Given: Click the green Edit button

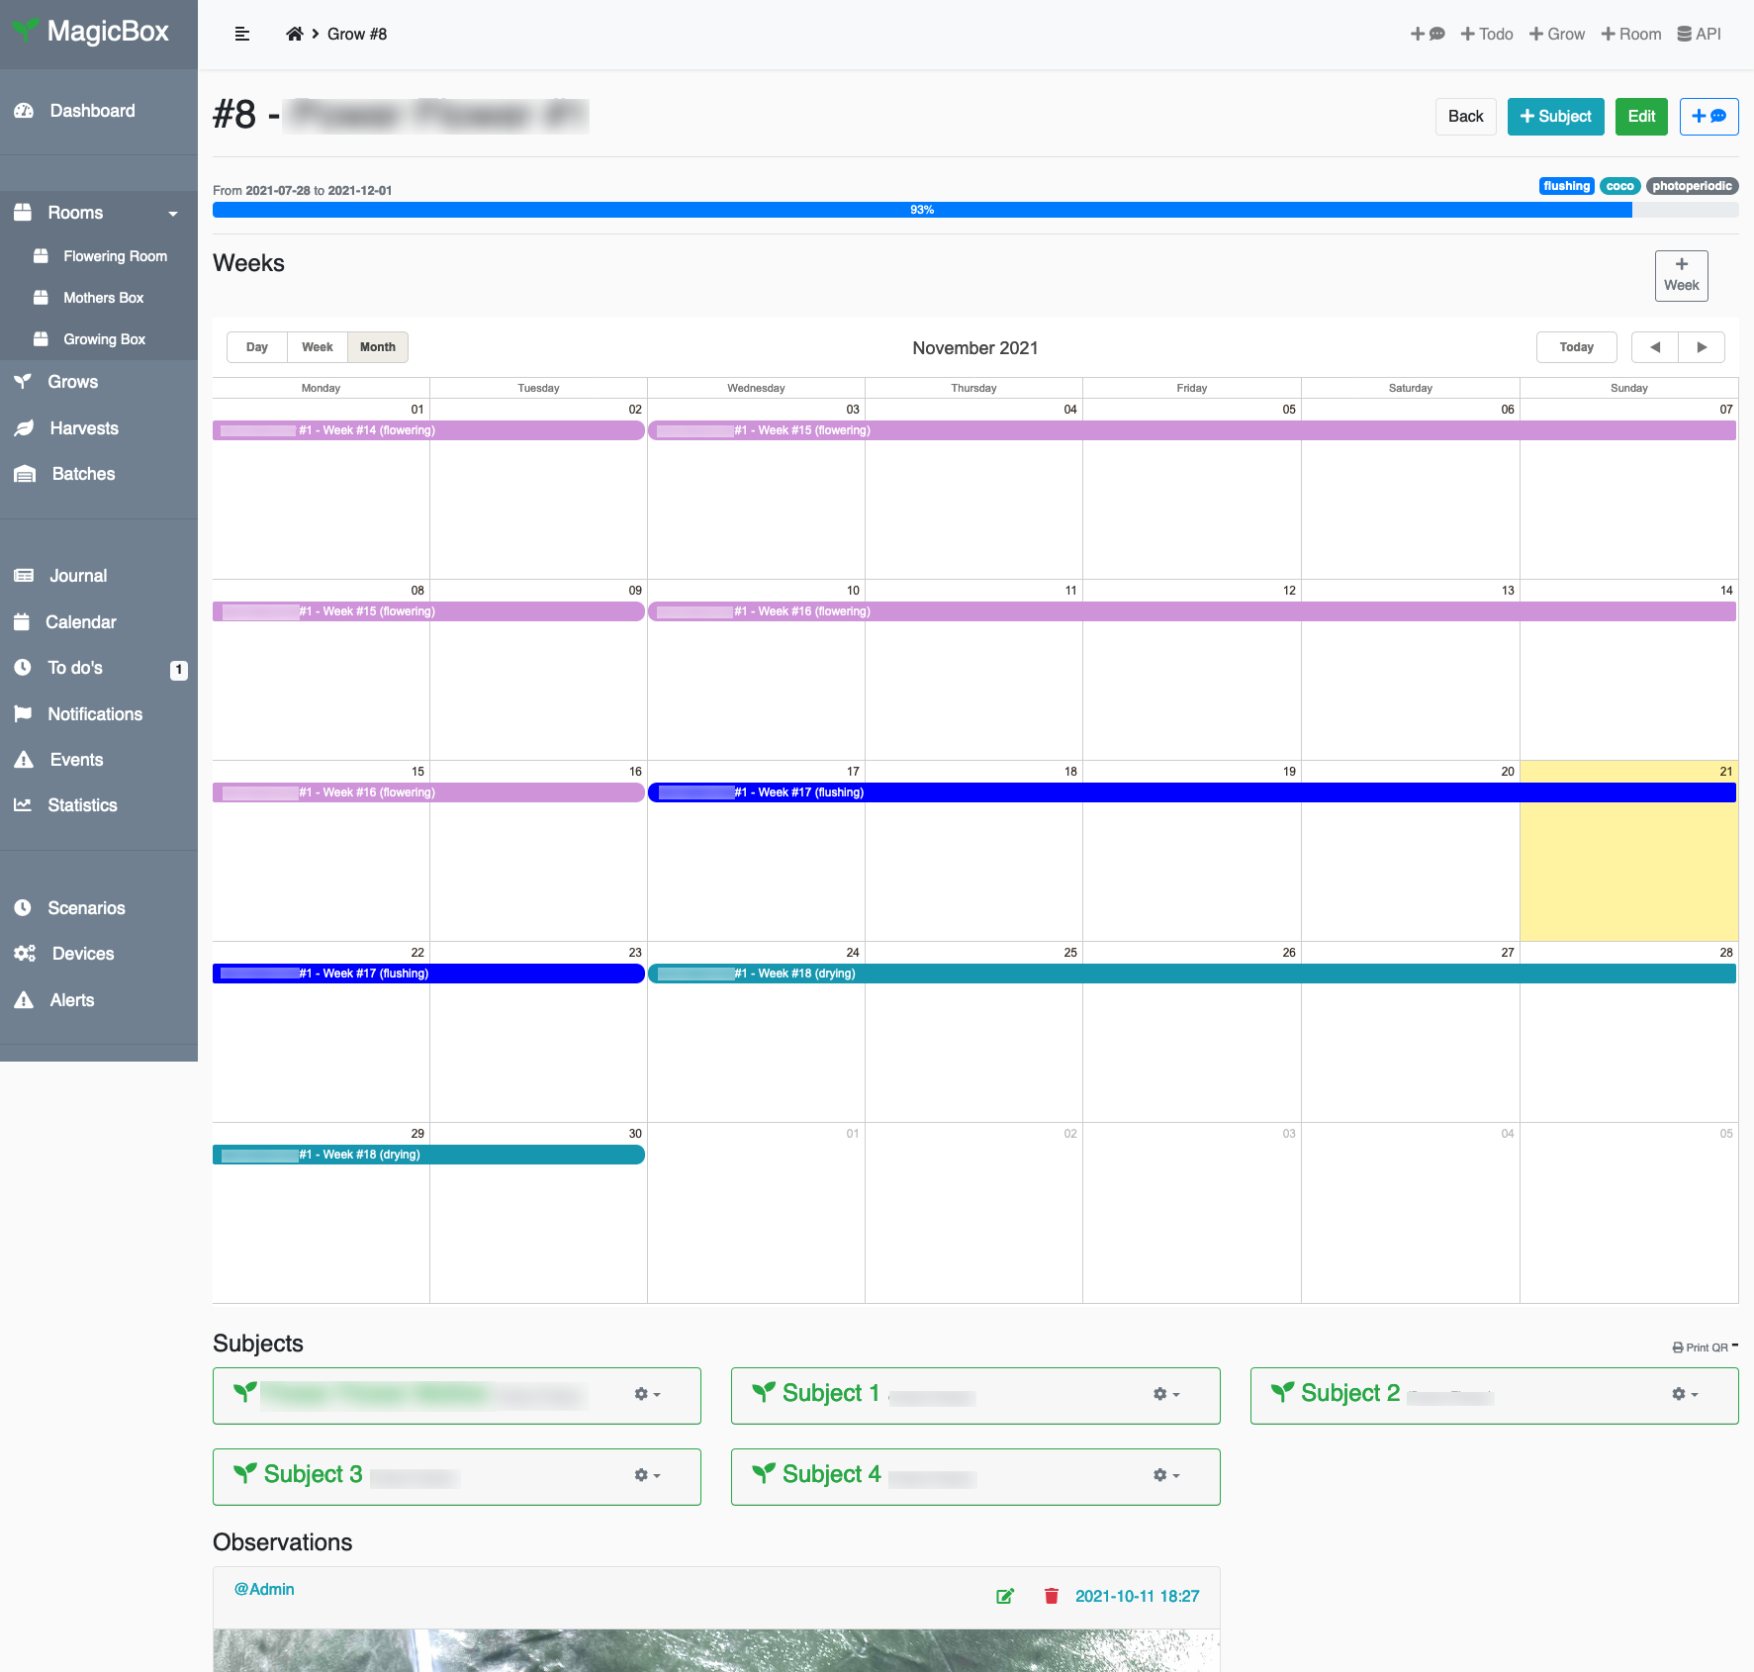Looking at the screenshot, I should point(1641,117).
